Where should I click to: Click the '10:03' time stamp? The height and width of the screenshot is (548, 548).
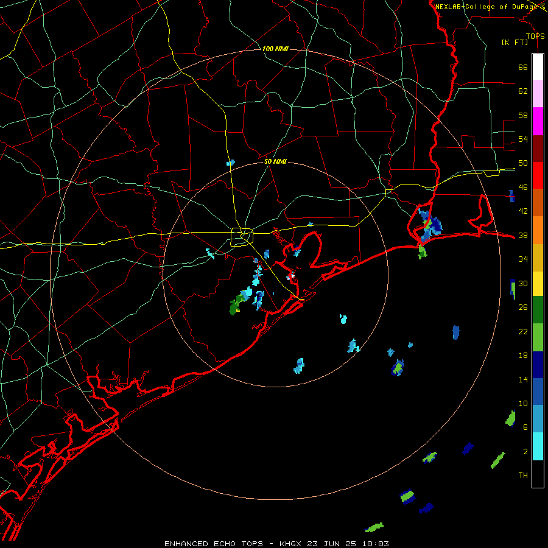tap(375, 544)
